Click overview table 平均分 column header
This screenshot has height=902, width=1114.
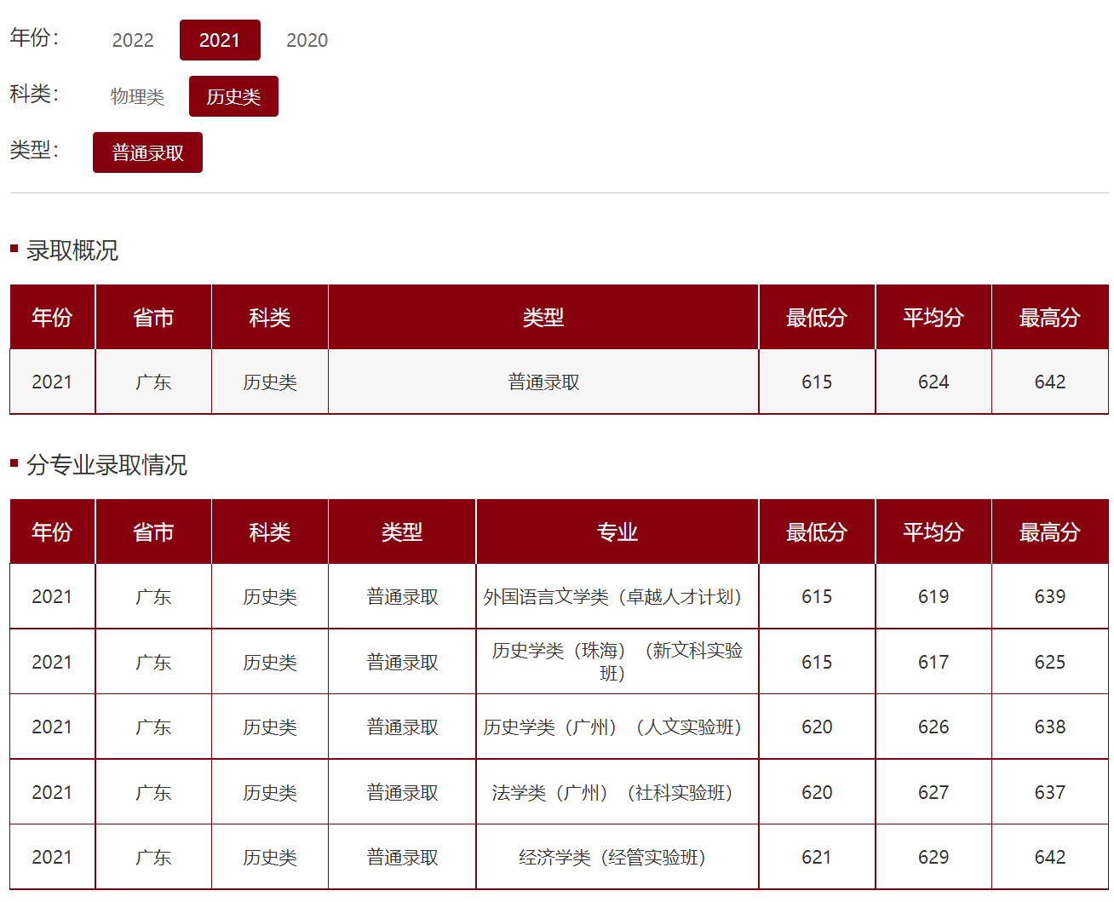click(x=933, y=317)
